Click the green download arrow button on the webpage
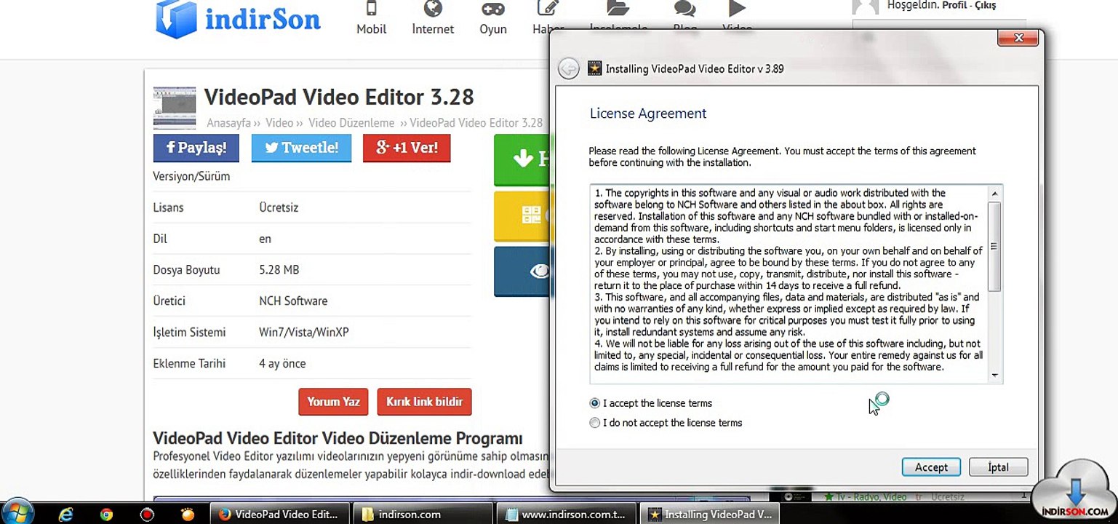 coord(522,159)
